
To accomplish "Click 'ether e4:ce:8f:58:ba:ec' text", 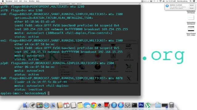I will tap(34, 44).
